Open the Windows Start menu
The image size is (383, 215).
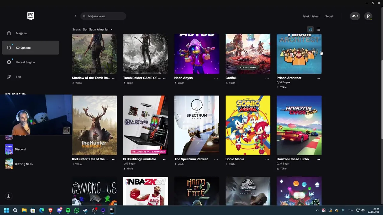pyautogui.click(x=6, y=210)
